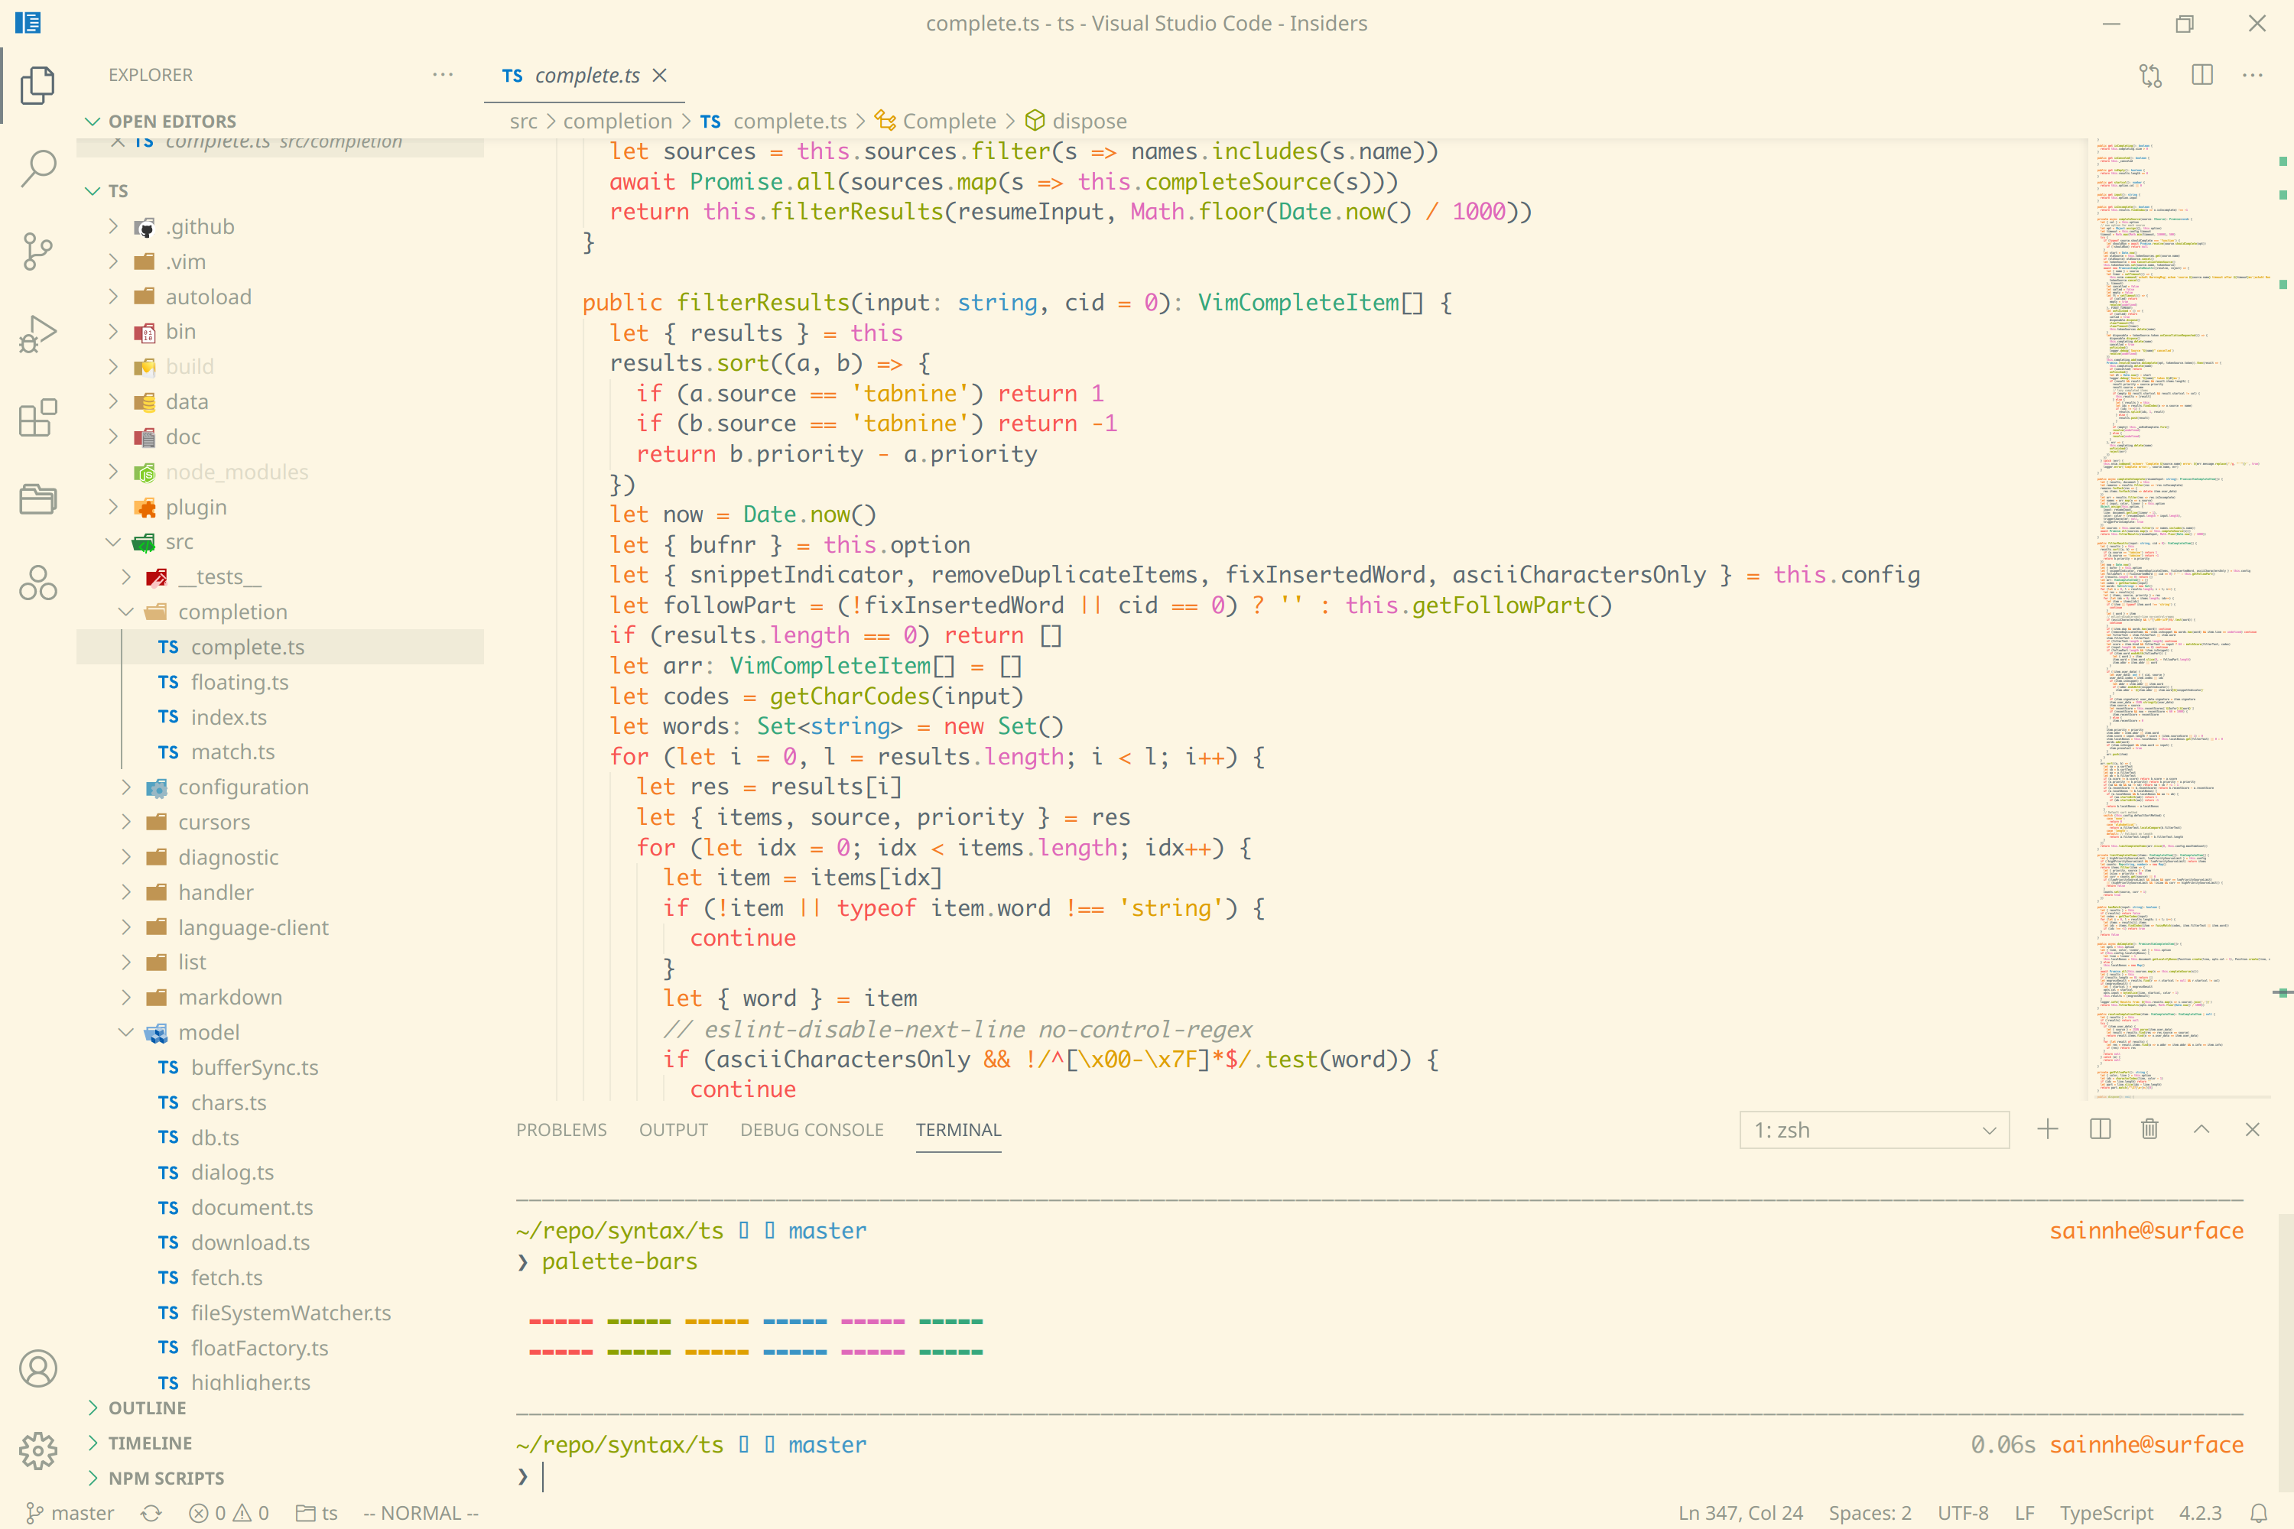This screenshot has height=1529, width=2294.
Task: Add a new terminal with plus icon
Action: [2047, 1129]
